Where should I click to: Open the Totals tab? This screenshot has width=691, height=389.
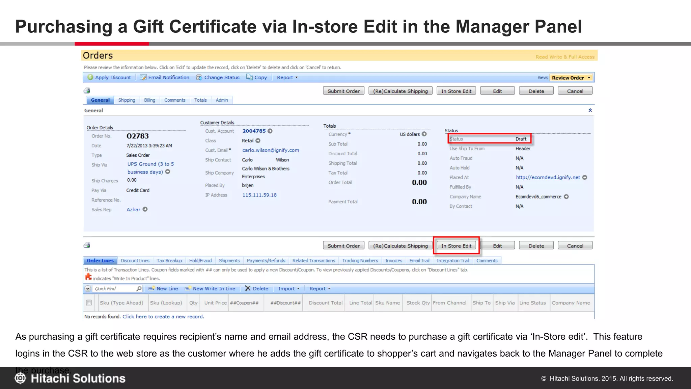point(200,100)
